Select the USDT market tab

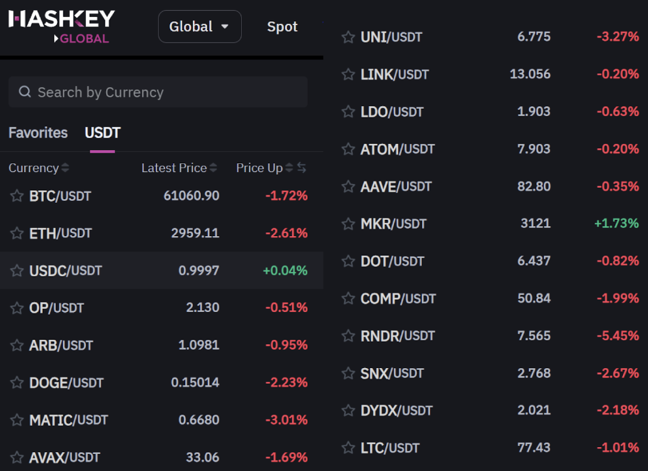tap(102, 133)
